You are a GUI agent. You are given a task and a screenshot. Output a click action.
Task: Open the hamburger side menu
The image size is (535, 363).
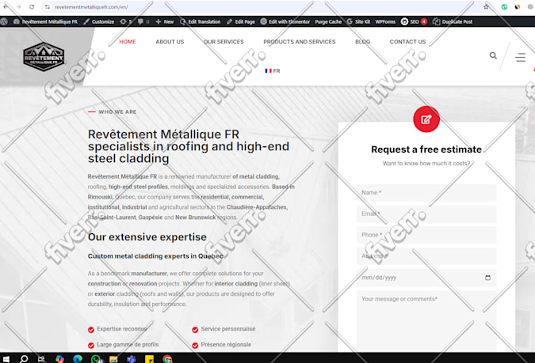pyautogui.click(x=520, y=57)
